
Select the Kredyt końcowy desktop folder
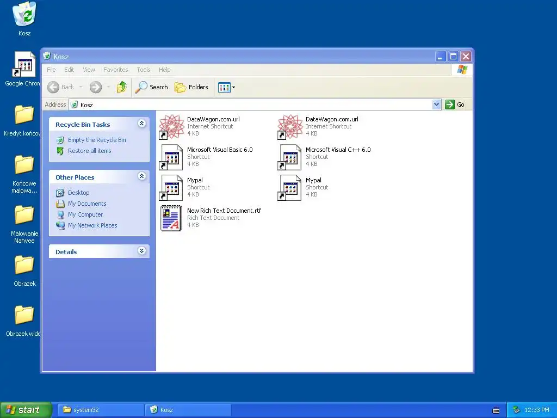(23, 121)
